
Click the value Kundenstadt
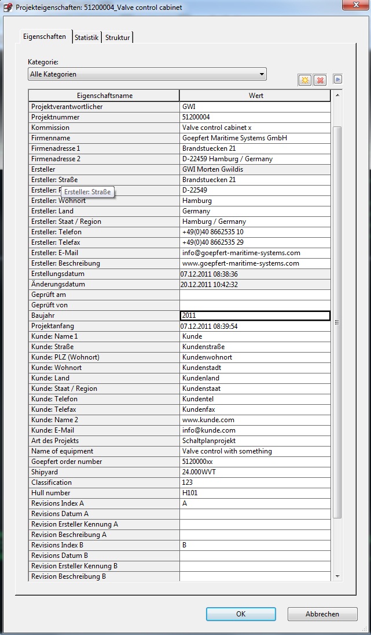coord(255,368)
